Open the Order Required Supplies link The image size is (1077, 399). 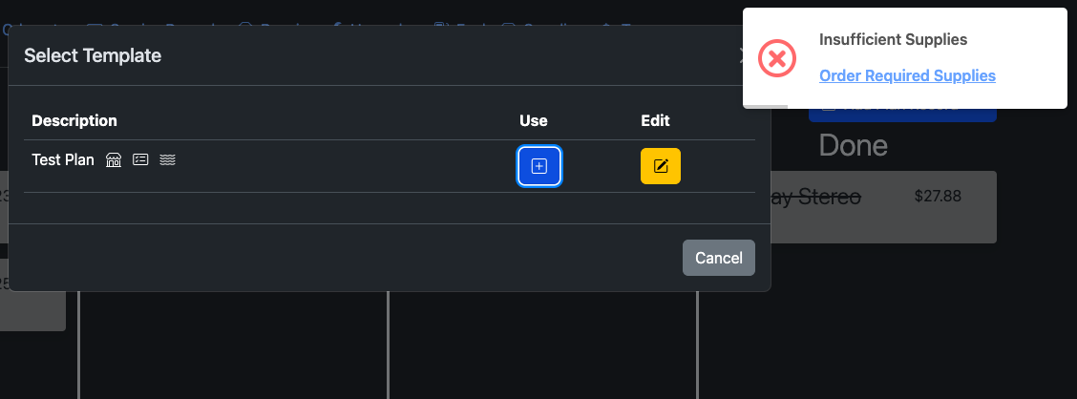pos(907,75)
